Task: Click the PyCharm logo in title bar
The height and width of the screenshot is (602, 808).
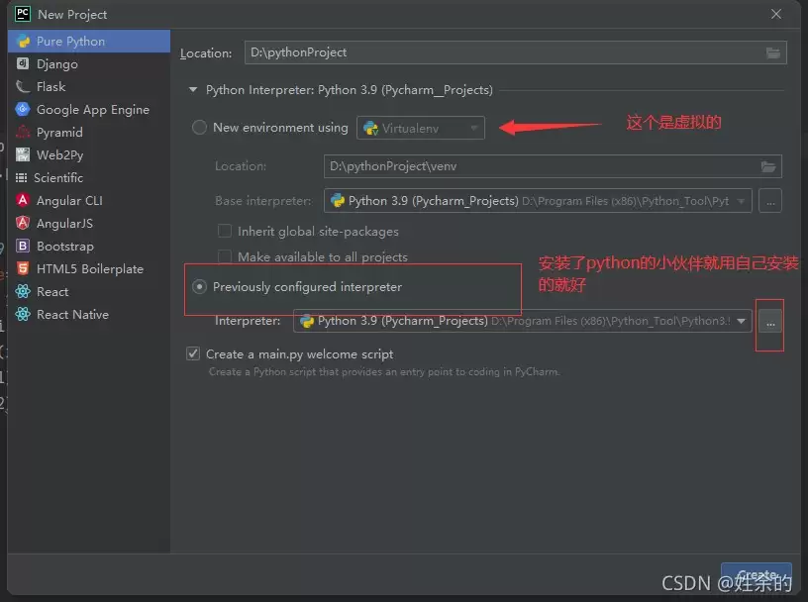Action: point(23,14)
